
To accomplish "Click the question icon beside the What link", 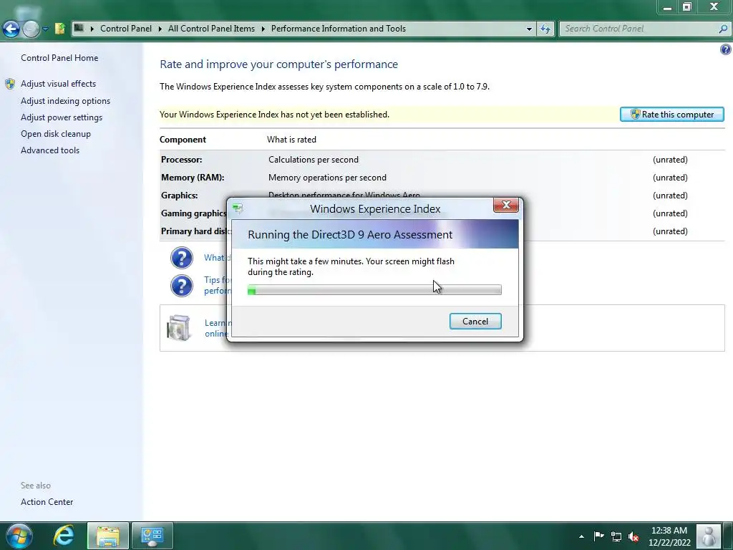I will pyautogui.click(x=181, y=258).
